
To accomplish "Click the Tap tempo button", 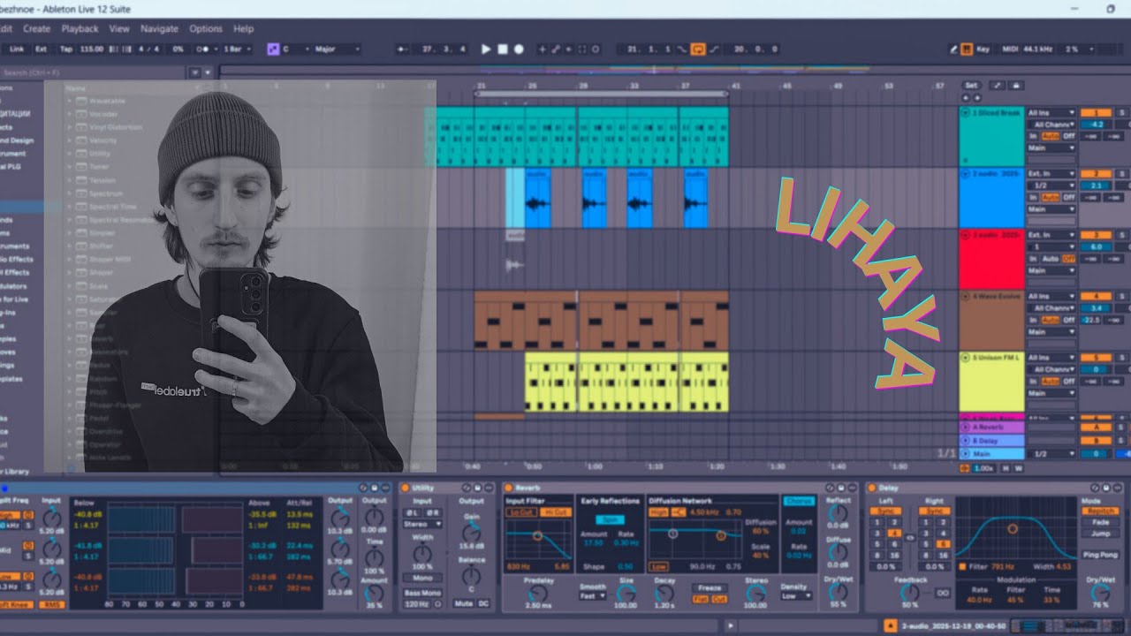I will 66,49.
